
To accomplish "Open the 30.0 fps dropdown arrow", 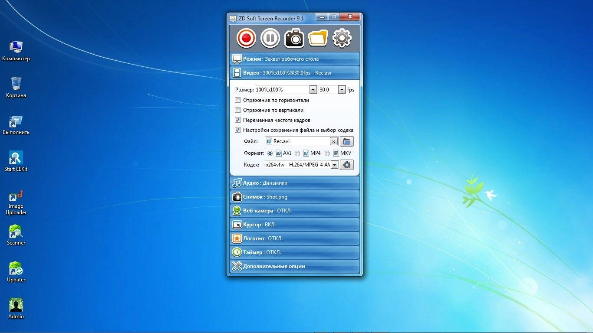I will pos(342,90).
